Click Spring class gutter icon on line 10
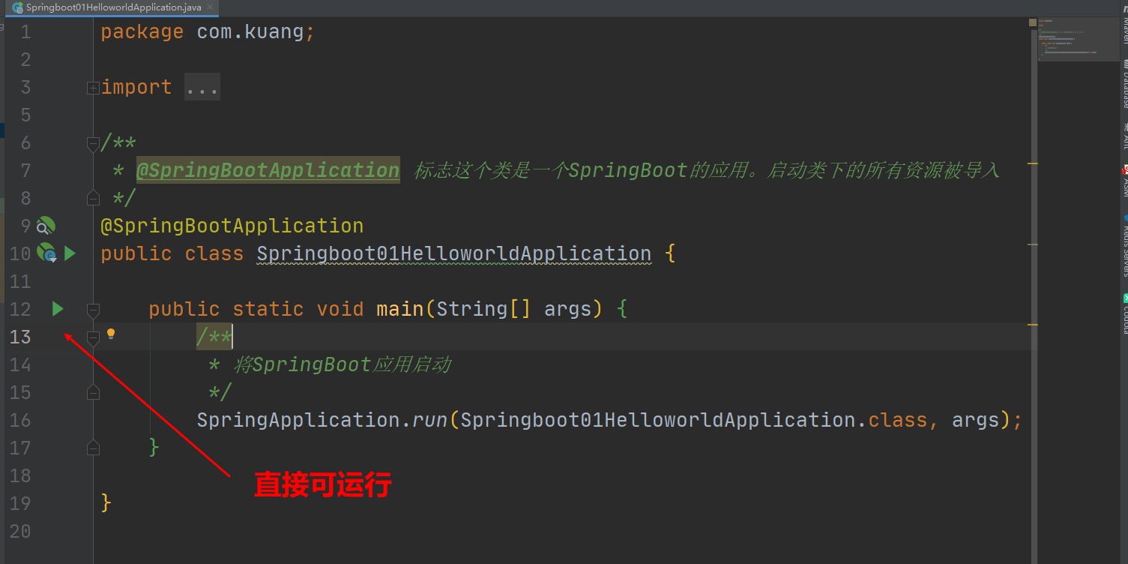1128x564 pixels. pos(46,253)
